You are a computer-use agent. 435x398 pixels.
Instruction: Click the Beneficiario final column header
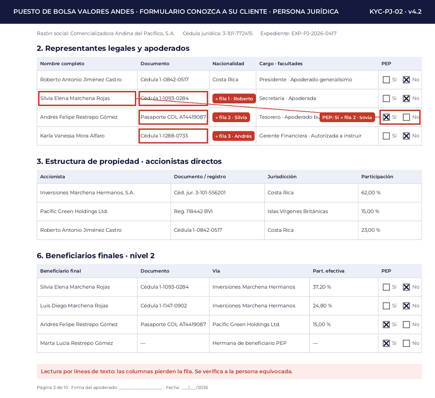pos(60,271)
